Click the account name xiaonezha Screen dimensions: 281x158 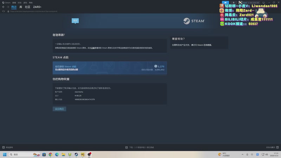[x=79, y=92]
